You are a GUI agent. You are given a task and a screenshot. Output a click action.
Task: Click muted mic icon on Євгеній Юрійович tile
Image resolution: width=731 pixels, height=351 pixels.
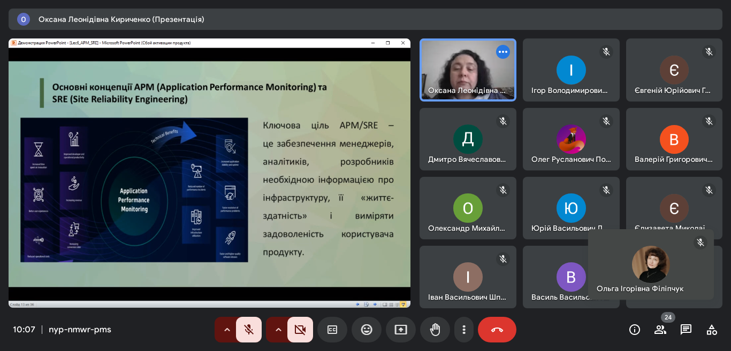tap(709, 52)
